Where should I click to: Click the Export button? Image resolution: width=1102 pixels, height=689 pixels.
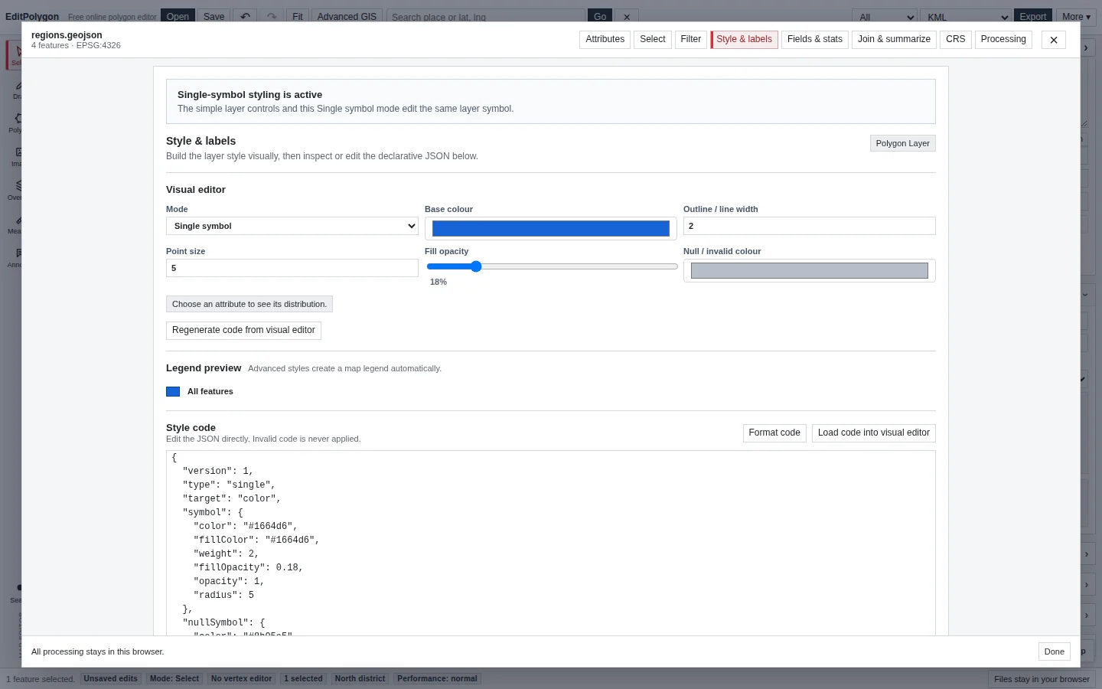coord(1033,16)
